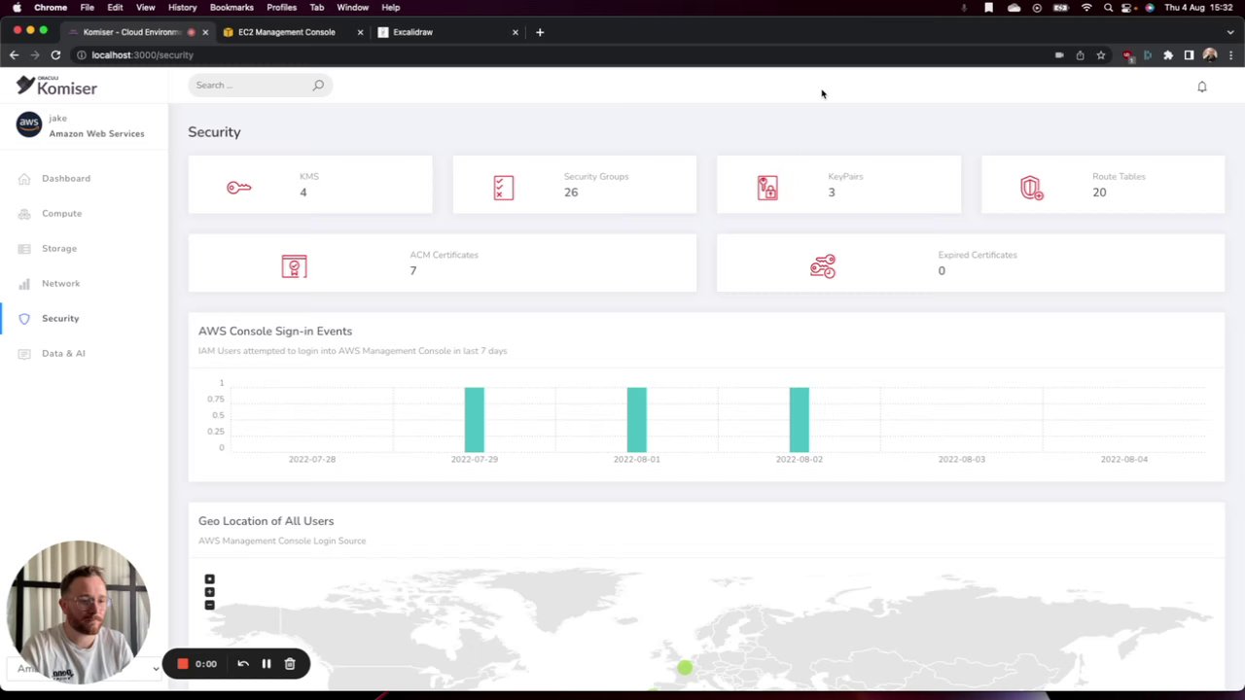This screenshot has height=700, width=1245.
Task: Open the Network sidebar section
Action: (60, 283)
